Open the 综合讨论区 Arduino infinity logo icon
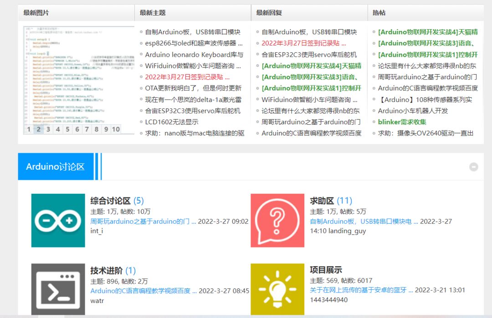492x318 pixels. coord(58,220)
